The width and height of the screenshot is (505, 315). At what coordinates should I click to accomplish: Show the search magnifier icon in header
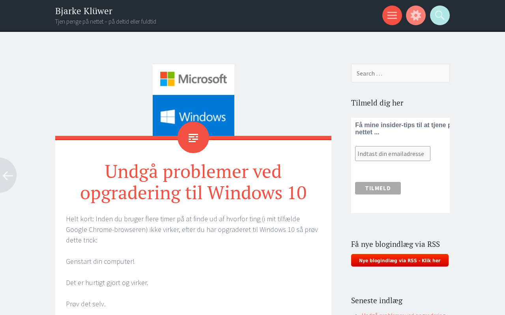point(440,15)
